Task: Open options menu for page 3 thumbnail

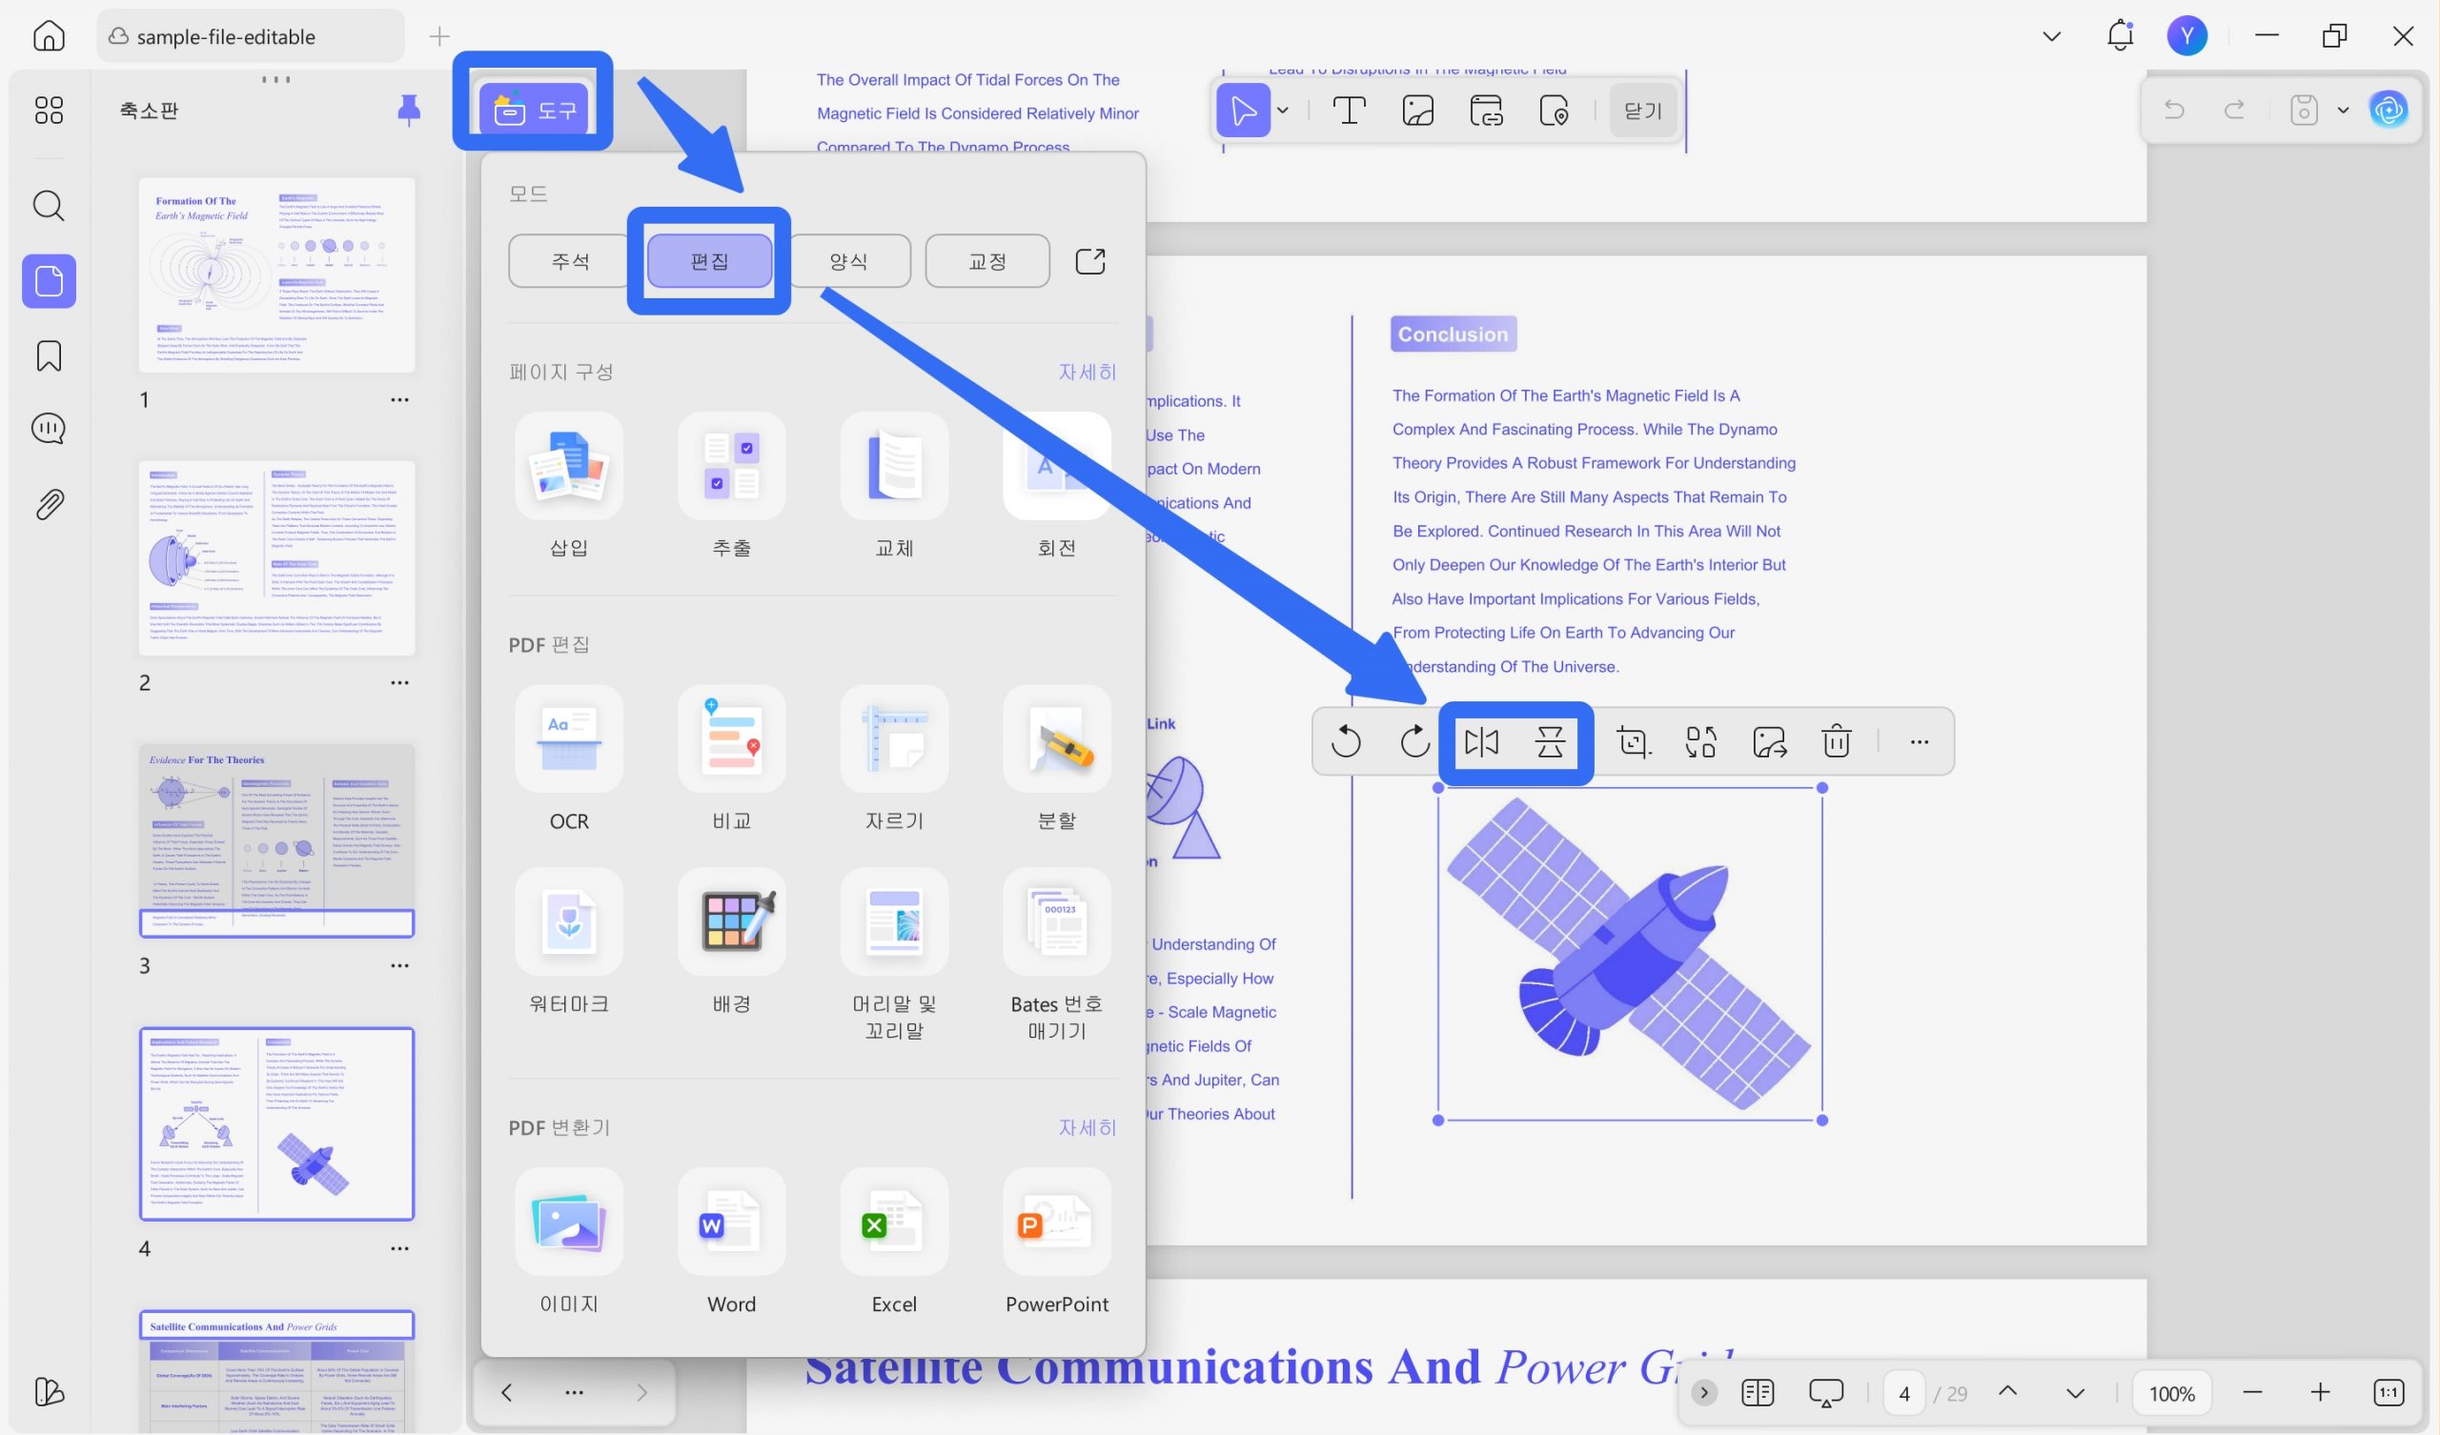Action: [x=400, y=965]
